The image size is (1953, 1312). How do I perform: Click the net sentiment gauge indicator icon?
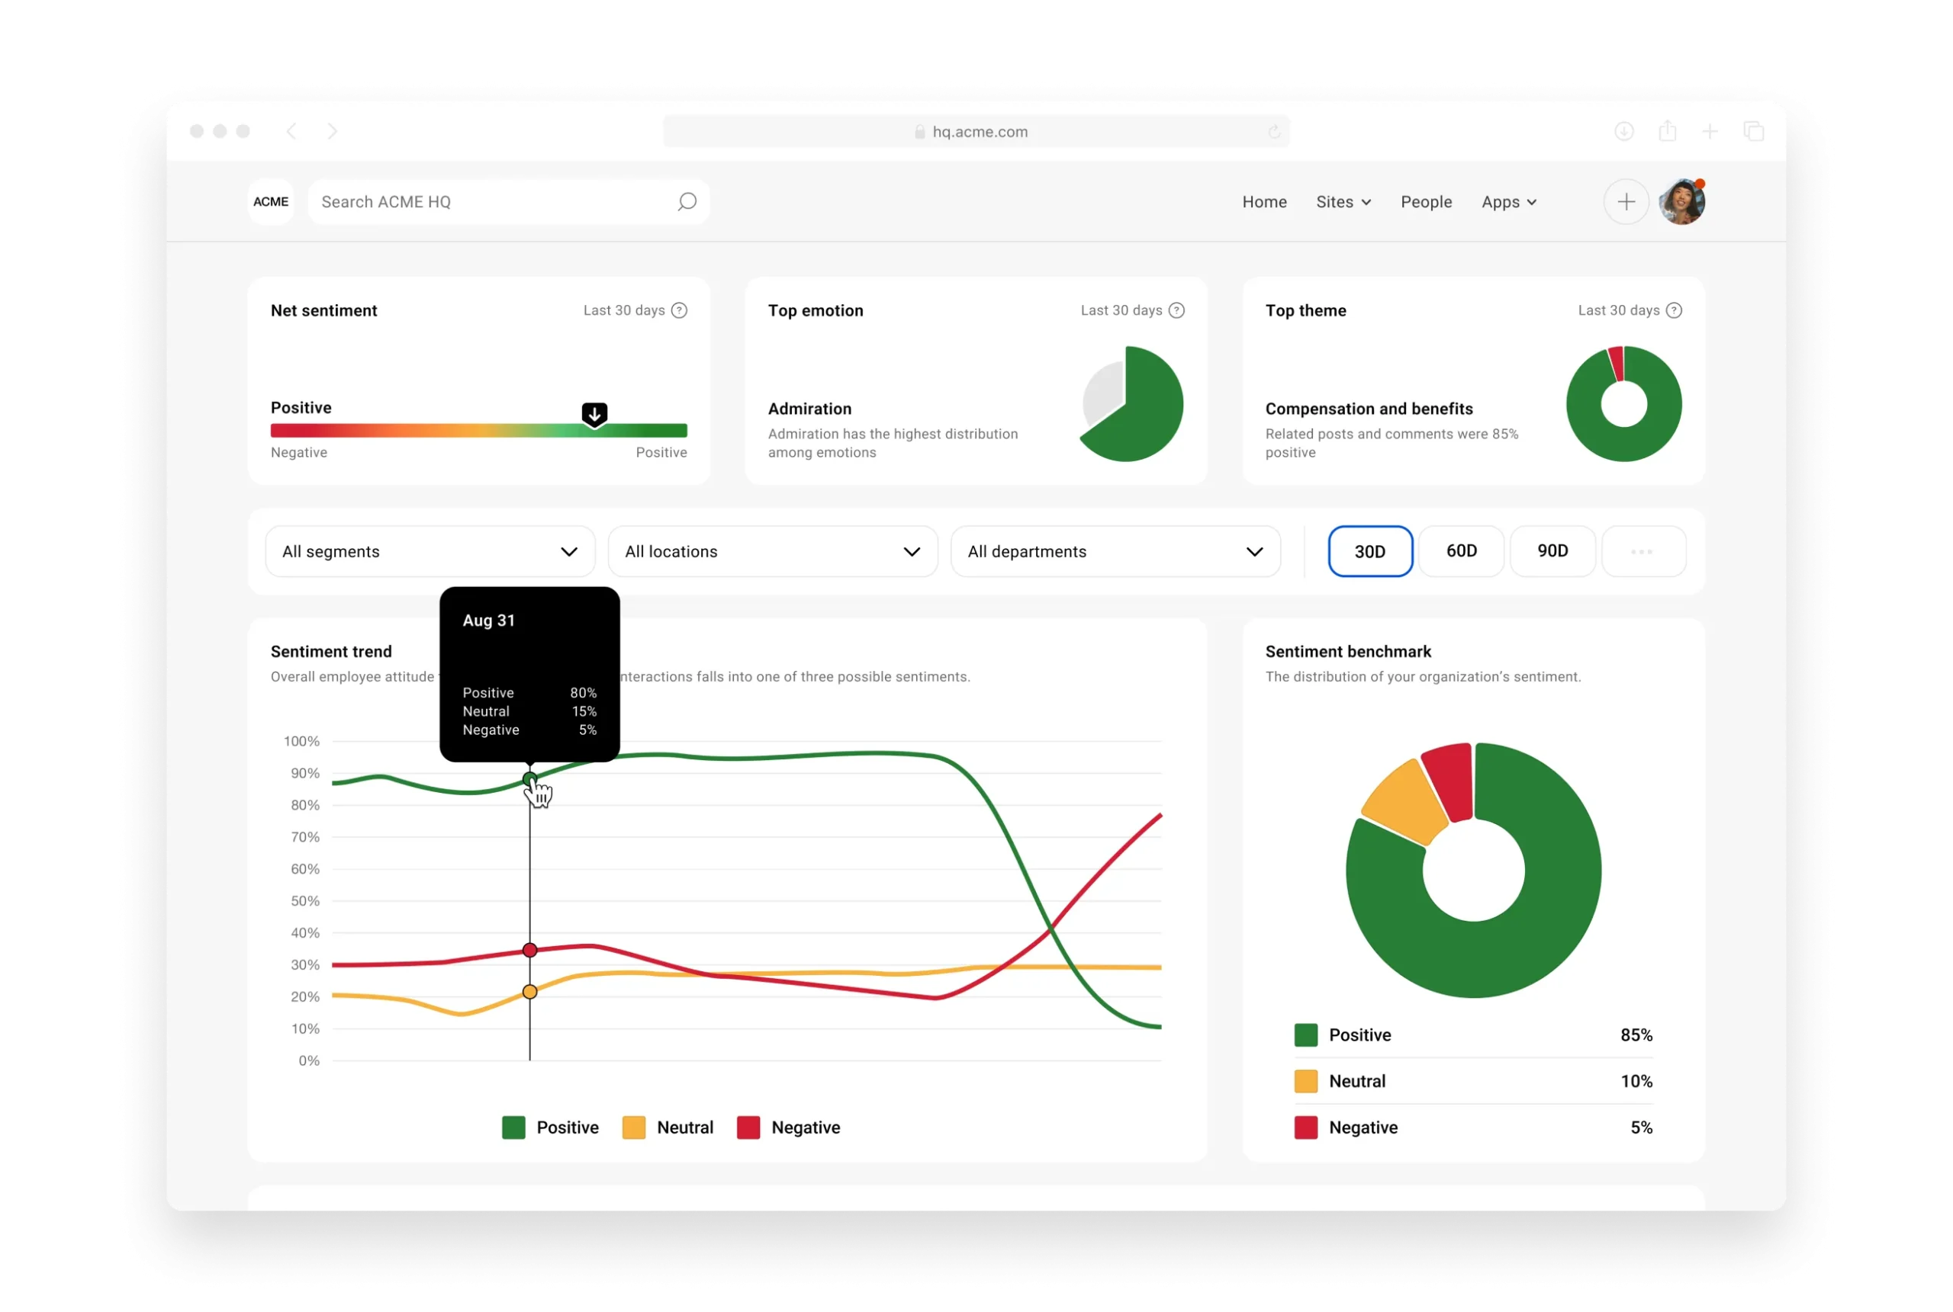[x=594, y=415]
